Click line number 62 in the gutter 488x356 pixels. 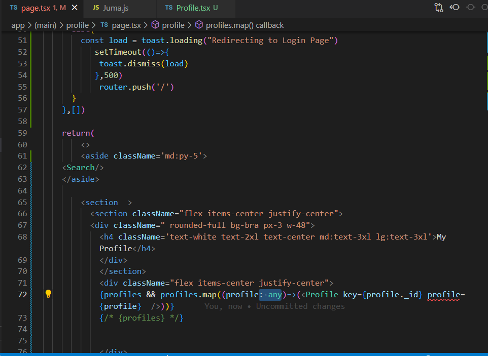click(22, 168)
